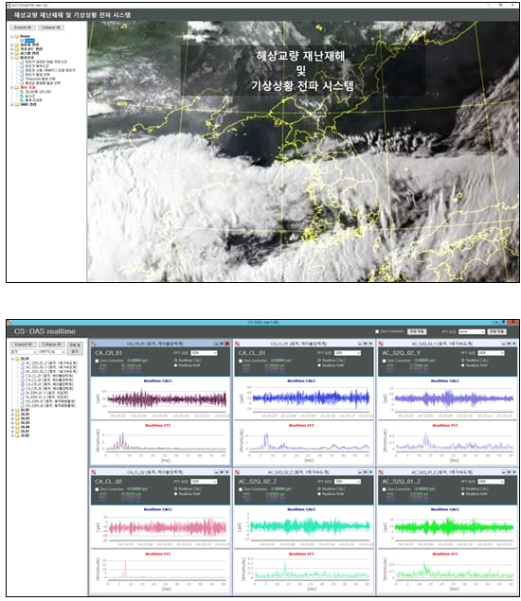
Task: Collapse the Home node in top tree
Action: pyautogui.click(x=11, y=36)
